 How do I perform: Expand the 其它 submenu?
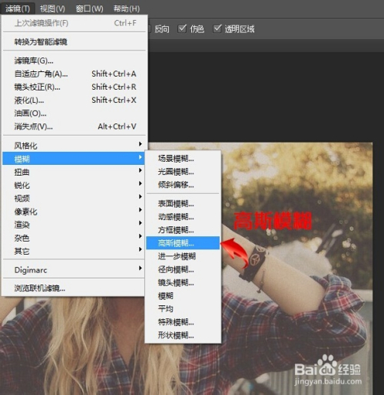click(x=74, y=251)
